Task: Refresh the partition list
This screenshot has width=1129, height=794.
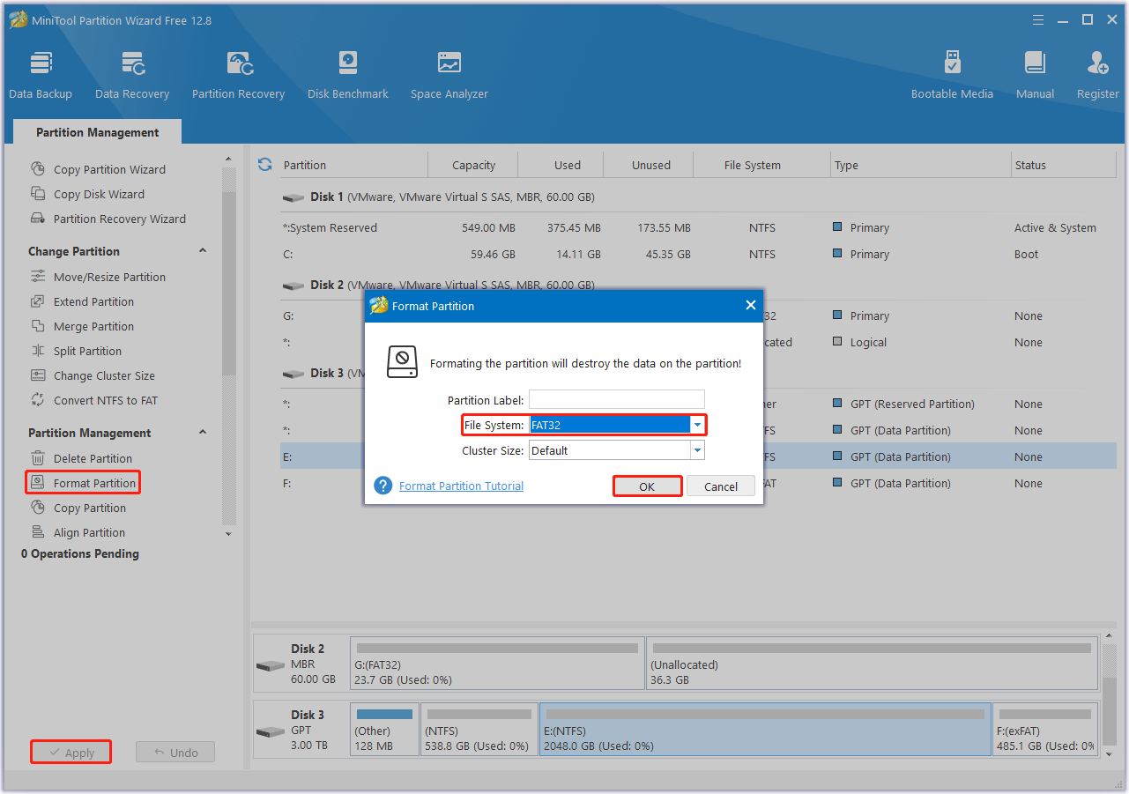Action: (264, 165)
